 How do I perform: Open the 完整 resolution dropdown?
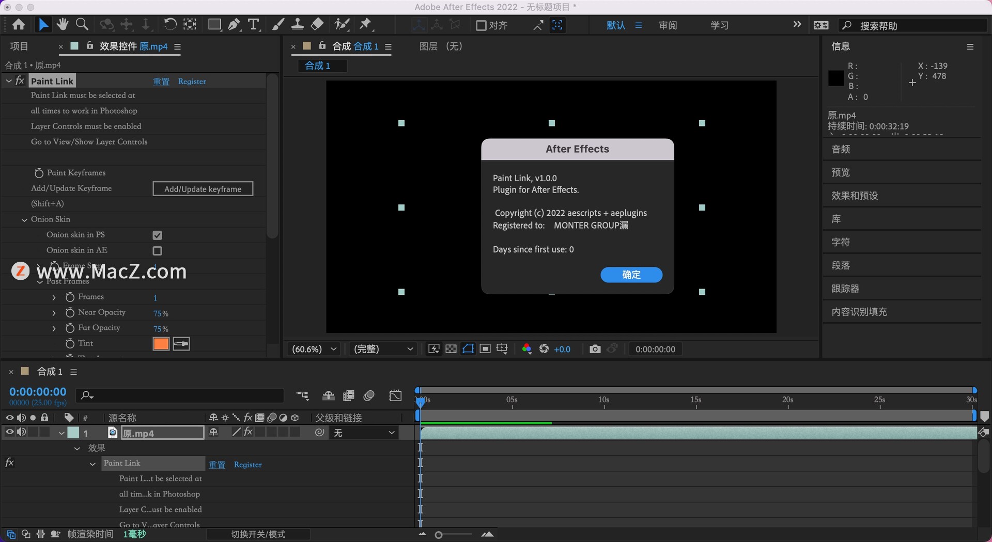(383, 349)
